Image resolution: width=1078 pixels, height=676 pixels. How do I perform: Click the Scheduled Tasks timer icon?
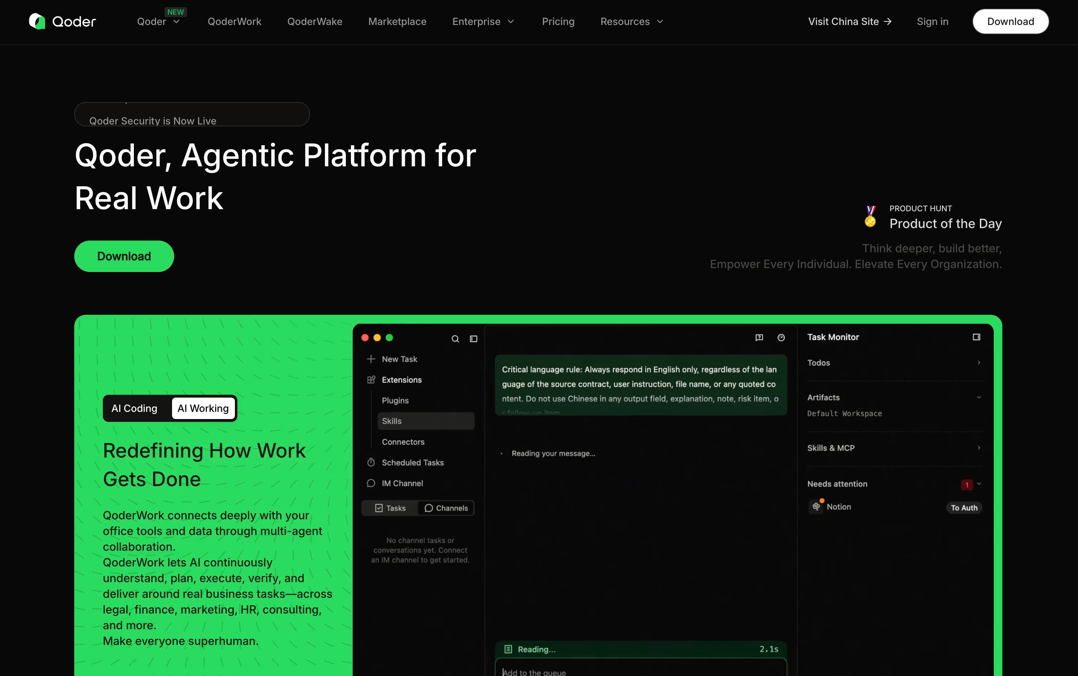pos(371,462)
